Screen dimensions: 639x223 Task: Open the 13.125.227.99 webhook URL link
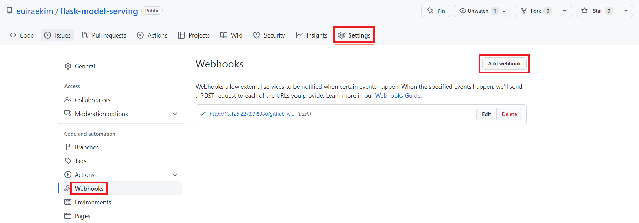click(x=252, y=114)
